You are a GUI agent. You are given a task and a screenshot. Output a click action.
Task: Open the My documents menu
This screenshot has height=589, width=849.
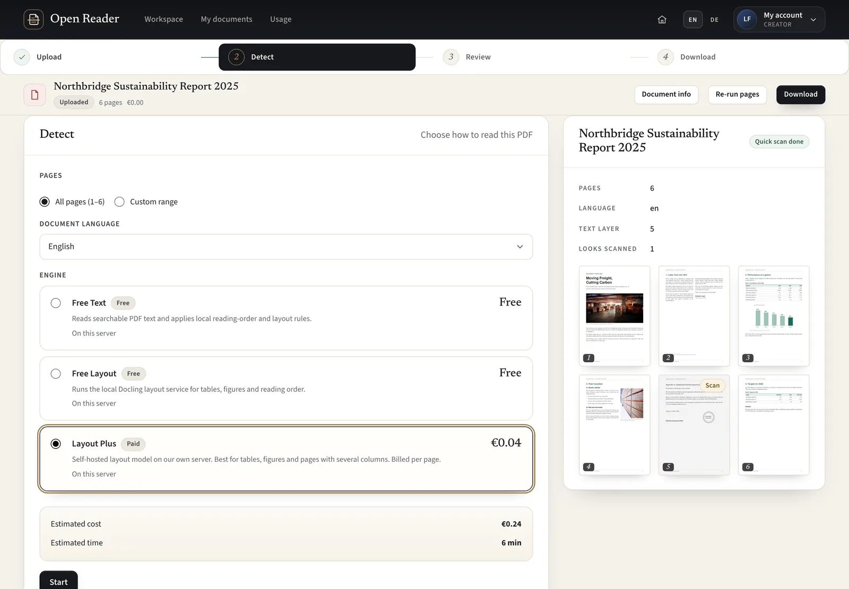pos(227,19)
